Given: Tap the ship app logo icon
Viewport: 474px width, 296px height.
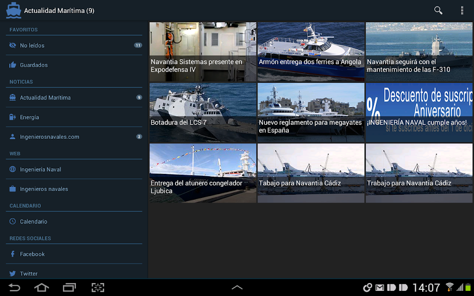Looking at the screenshot, I should (13, 11).
